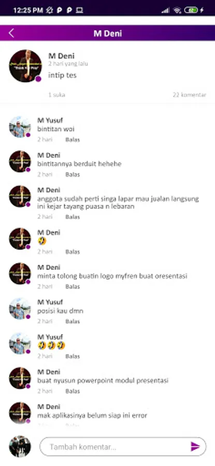
Task: Tap the Wi-Fi icon in status bar
Action: (x=177, y=10)
